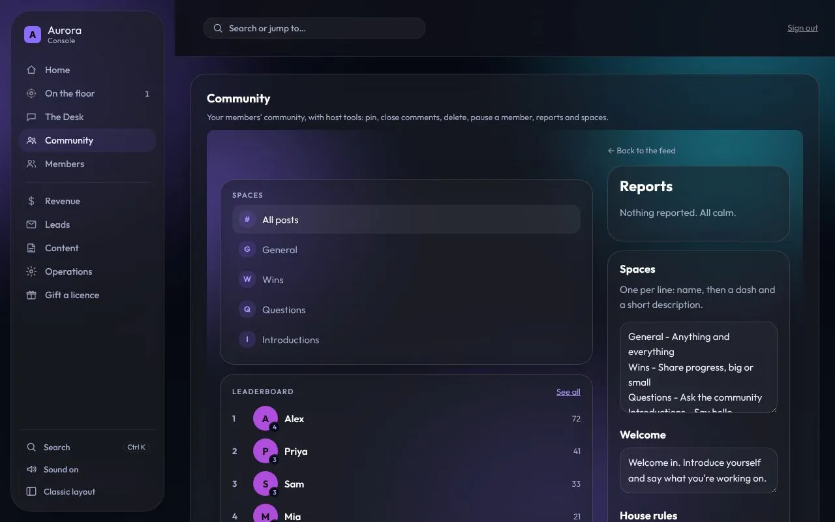Click the Community people icon in sidebar
Image resolution: width=835 pixels, height=522 pixels.
click(31, 140)
